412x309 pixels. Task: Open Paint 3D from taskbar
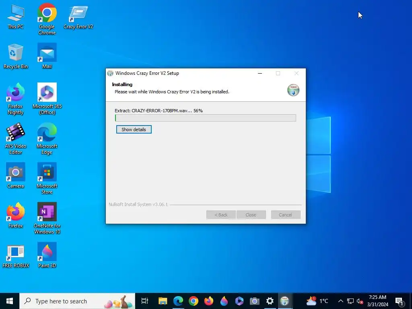[x=224, y=301]
